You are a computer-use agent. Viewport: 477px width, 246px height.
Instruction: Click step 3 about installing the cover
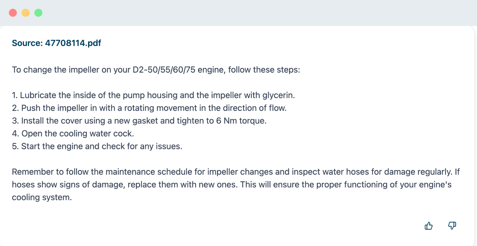[139, 121]
